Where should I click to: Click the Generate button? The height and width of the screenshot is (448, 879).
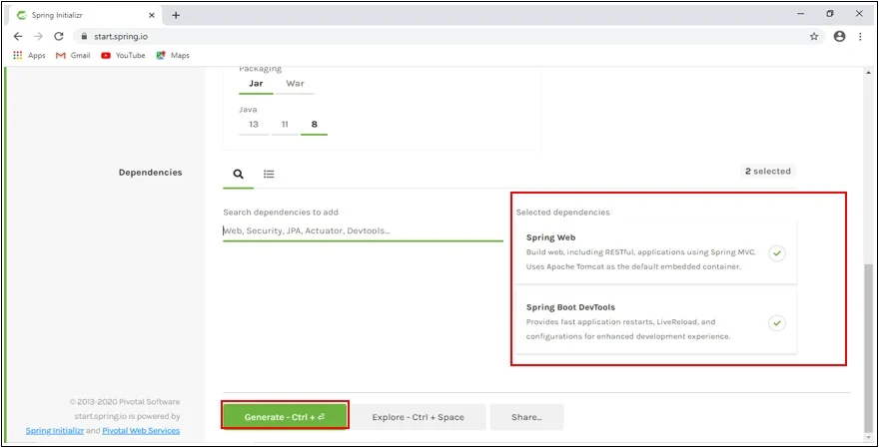point(285,417)
